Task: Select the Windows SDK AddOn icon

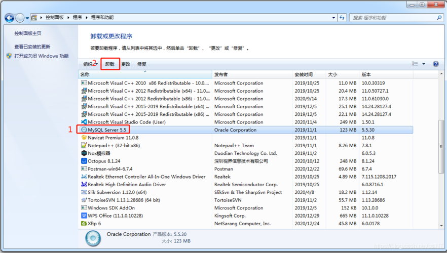Action: pos(84,208)
